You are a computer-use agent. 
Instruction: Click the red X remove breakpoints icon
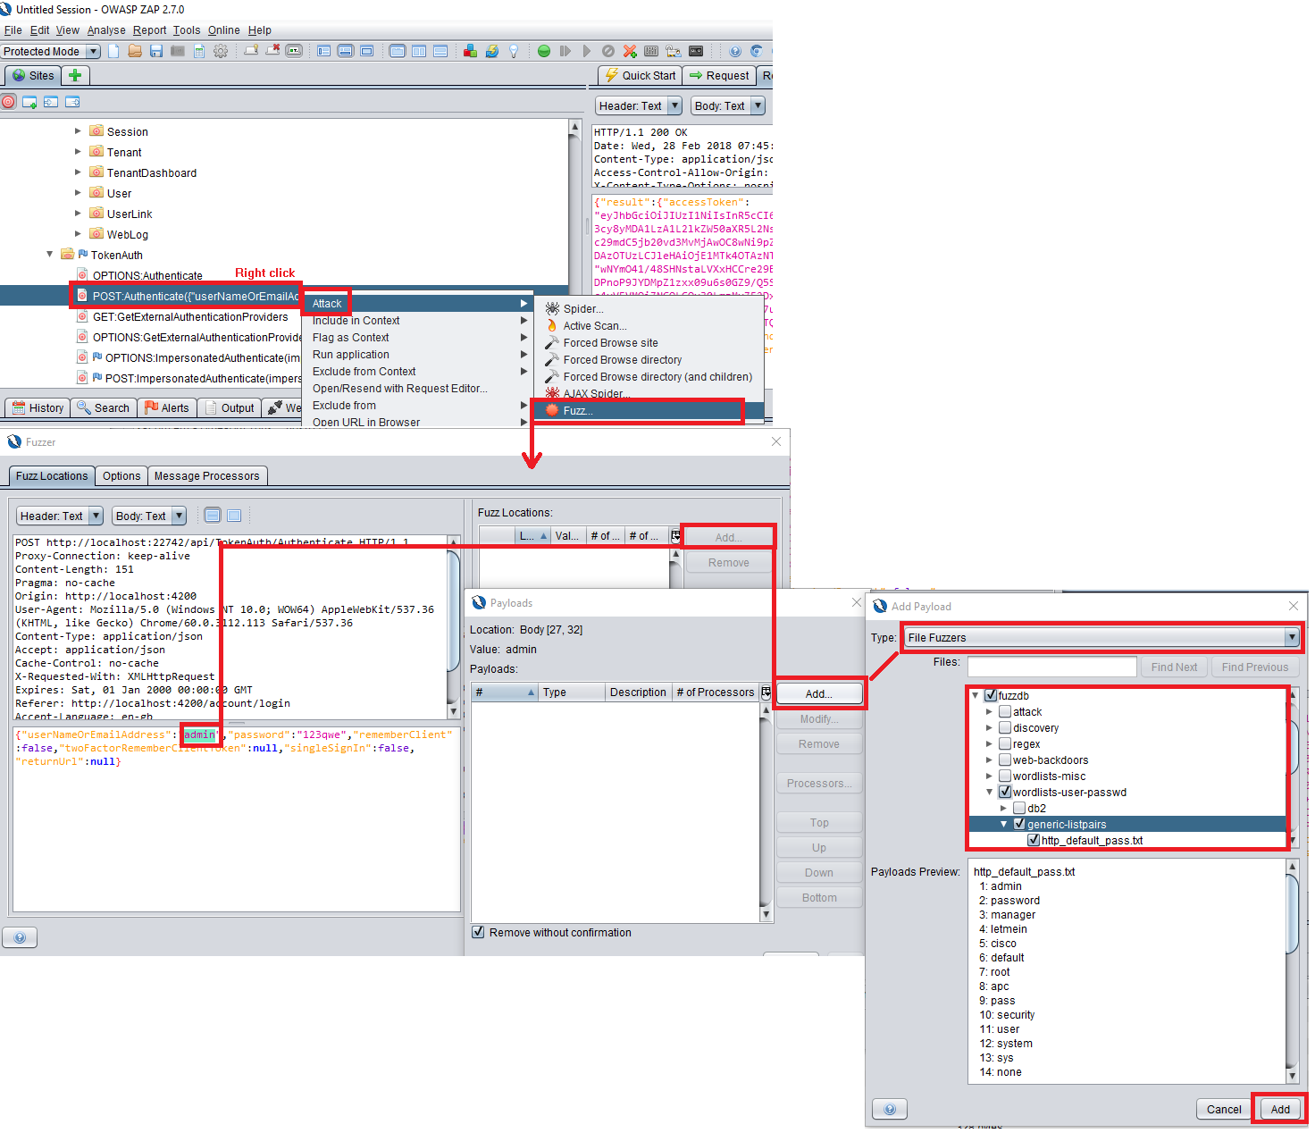coord(630,51)
